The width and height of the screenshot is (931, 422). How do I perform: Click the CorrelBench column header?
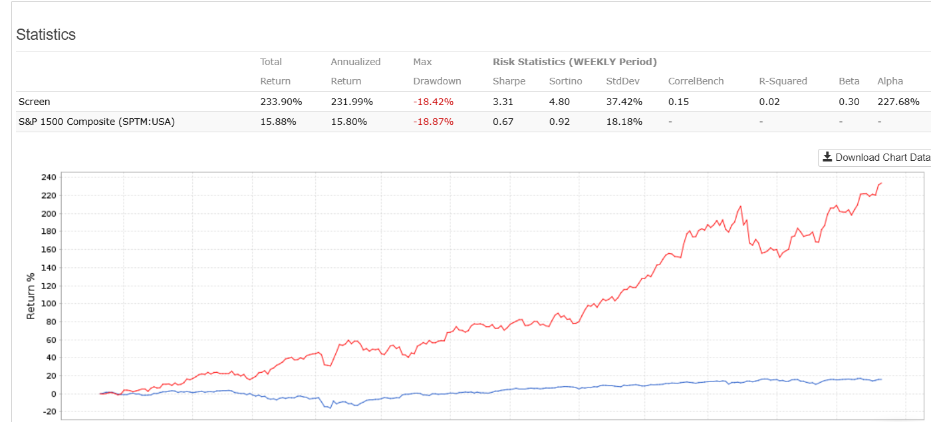(x=696, y=81)
